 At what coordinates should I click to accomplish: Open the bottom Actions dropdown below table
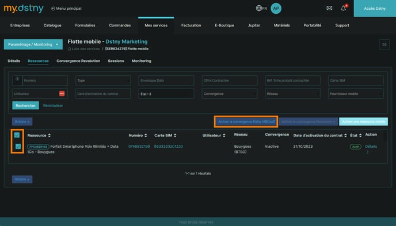[22, 179]
